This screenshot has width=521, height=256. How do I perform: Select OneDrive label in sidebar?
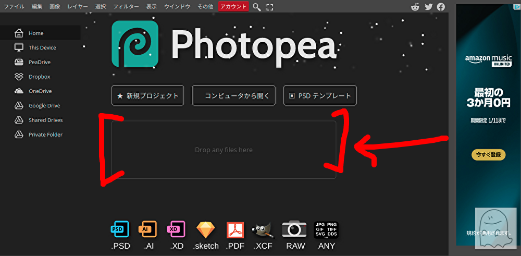pos(40,91)
